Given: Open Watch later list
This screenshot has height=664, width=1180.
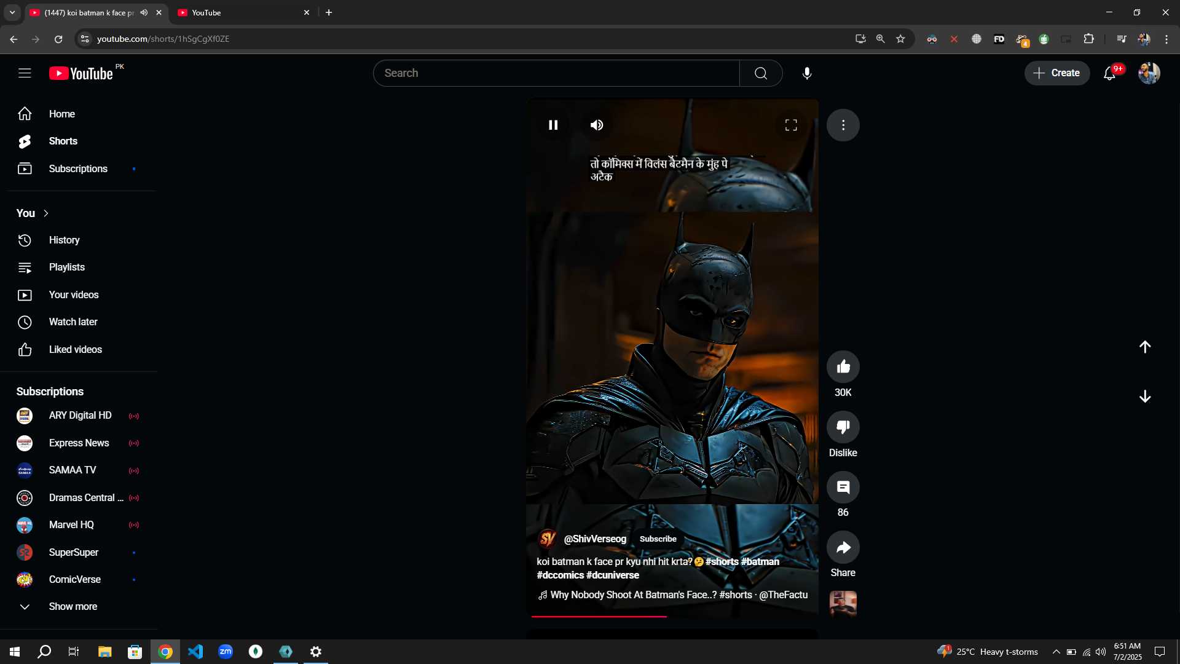Looking at the screenshot, I should click(x=77, y=322).
